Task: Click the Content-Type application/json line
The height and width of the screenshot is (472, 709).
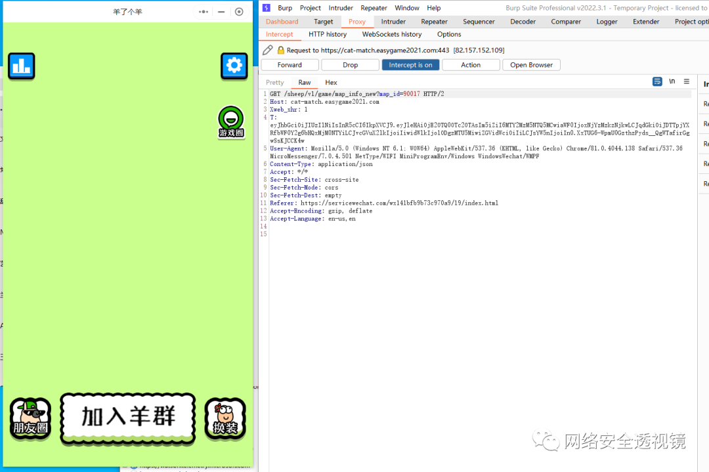Action: (322, 164)
